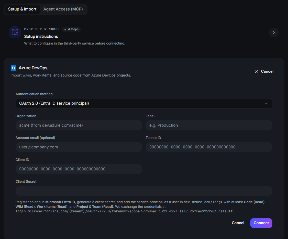
Task: Click the Connect button
Action: pos(261,223)
